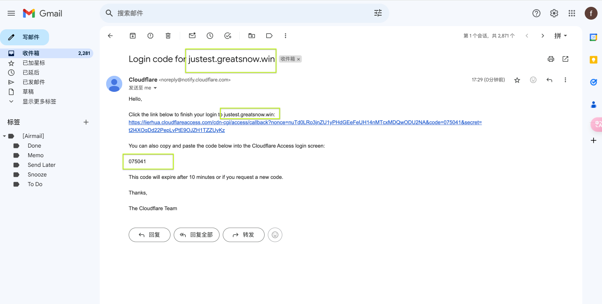Open the toolbar more options menu
This screenshot has width=602, height=304.
click(286, 36)
